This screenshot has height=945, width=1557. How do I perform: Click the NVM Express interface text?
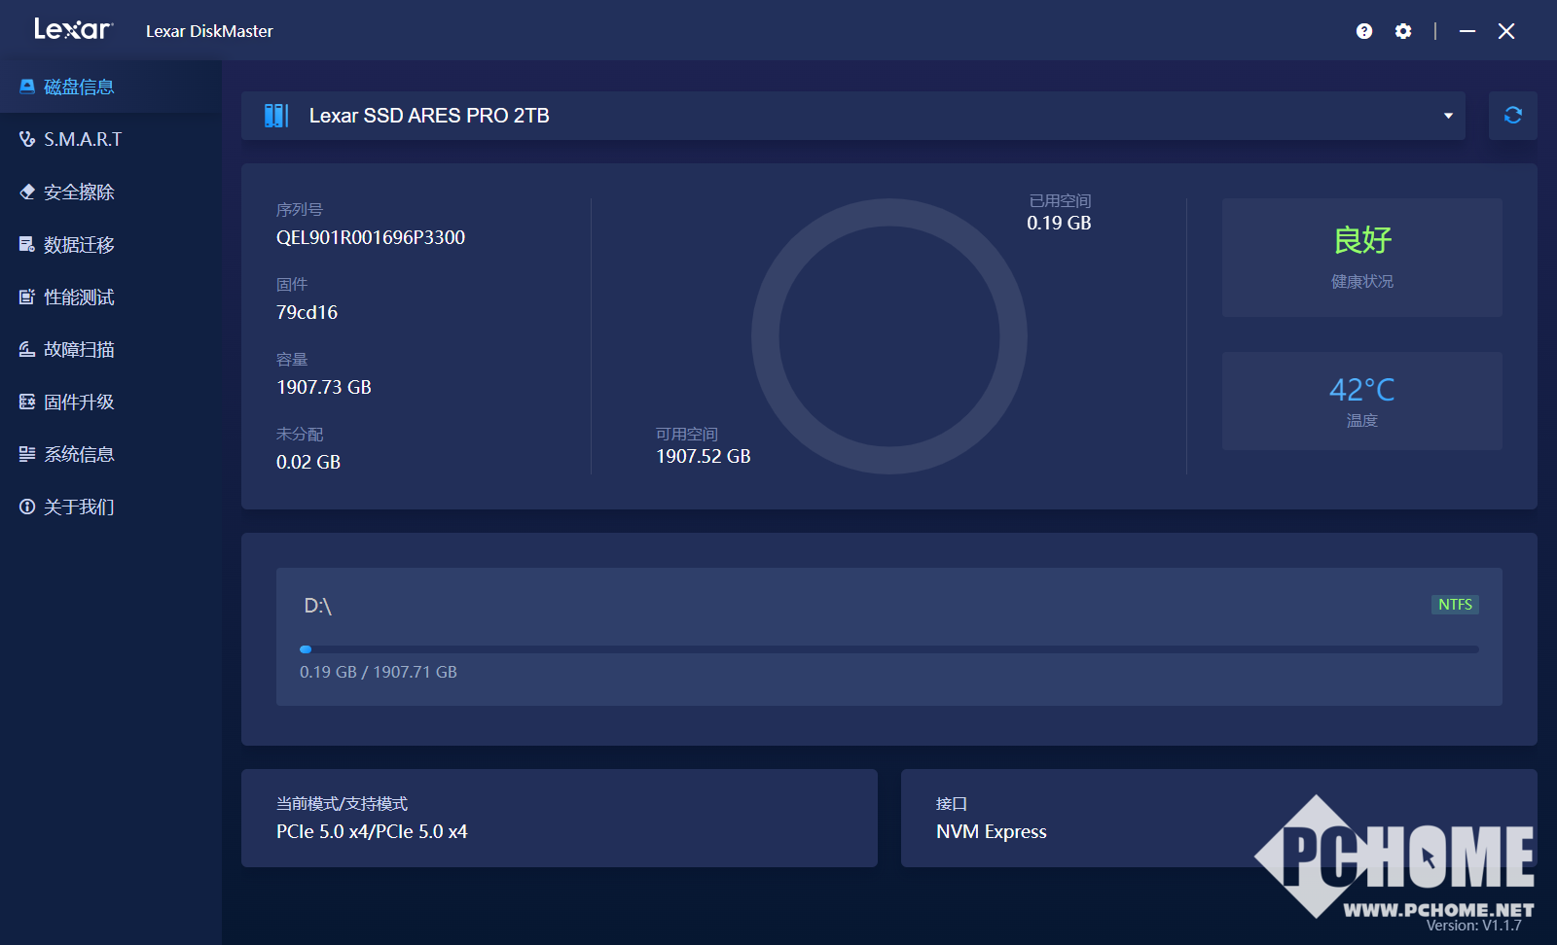coord(992,831)
